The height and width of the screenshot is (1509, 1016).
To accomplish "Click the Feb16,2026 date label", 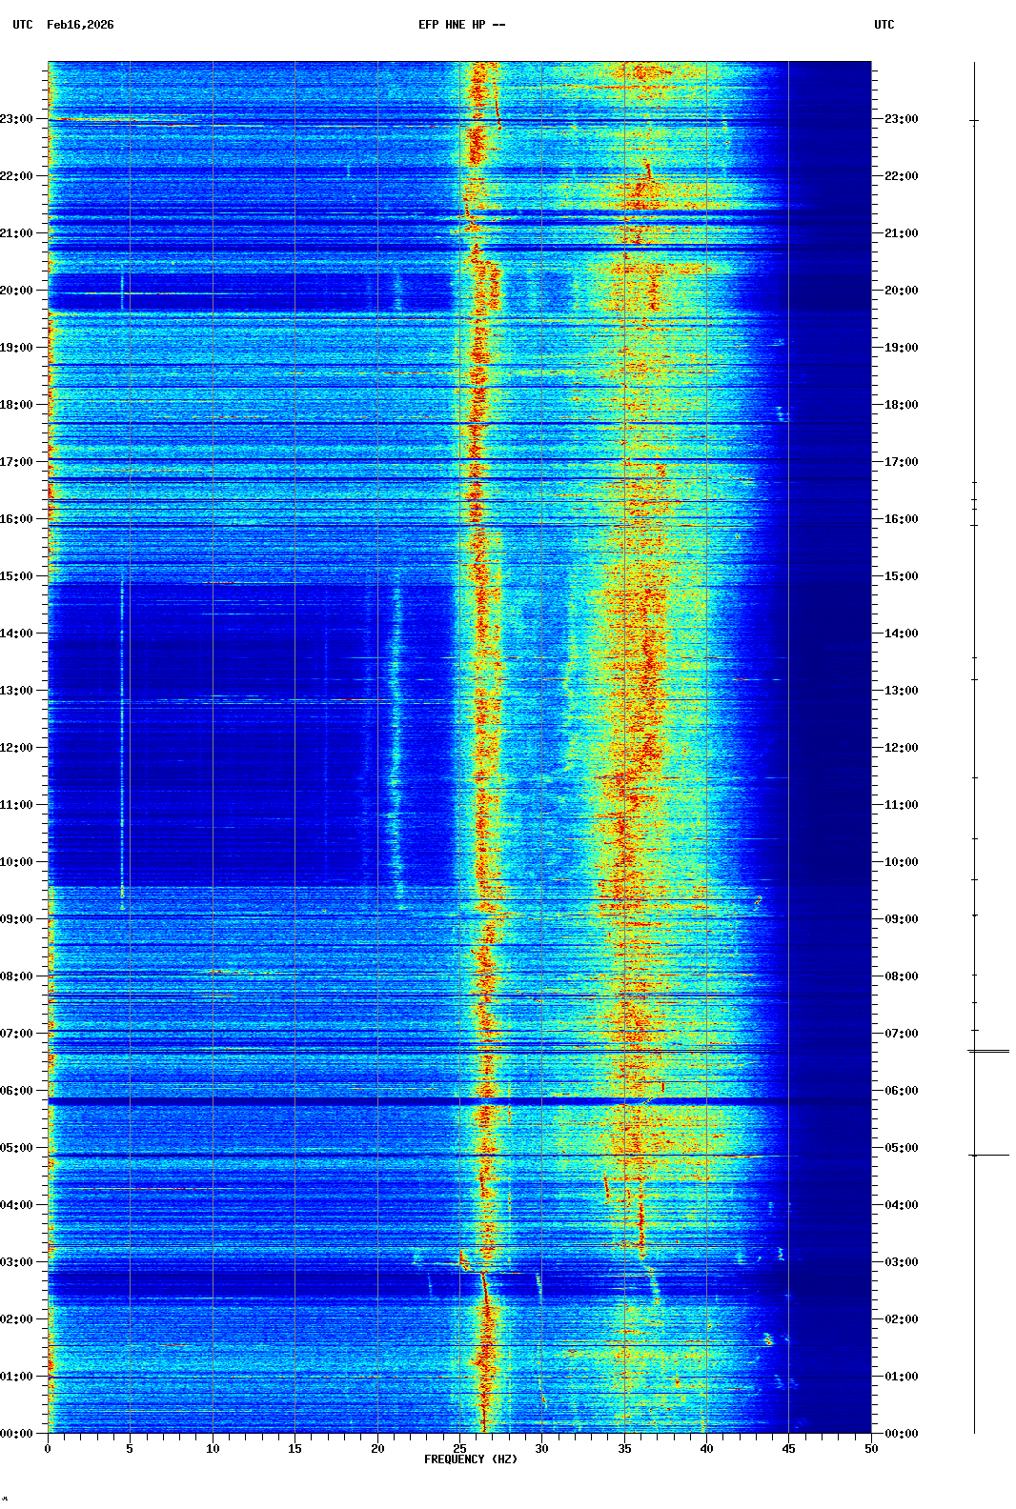I will (x=80, y=25).
